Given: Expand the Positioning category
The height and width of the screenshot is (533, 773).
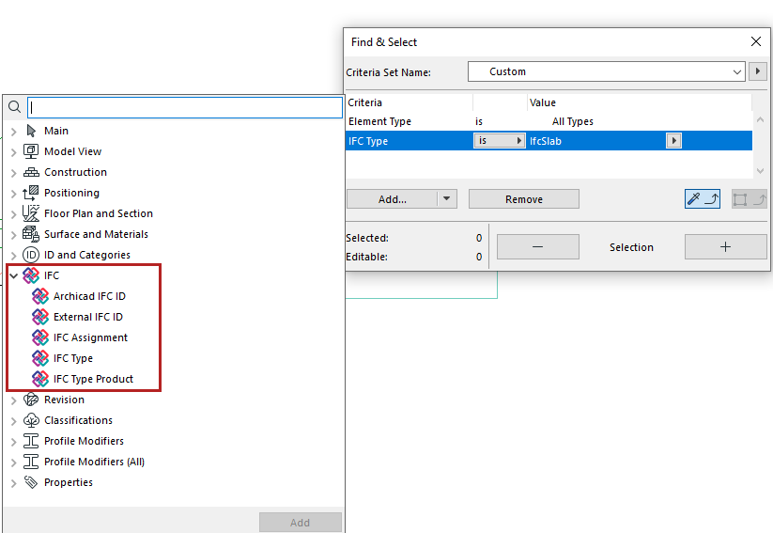Looking at the screenshot, I should point(14,194).
